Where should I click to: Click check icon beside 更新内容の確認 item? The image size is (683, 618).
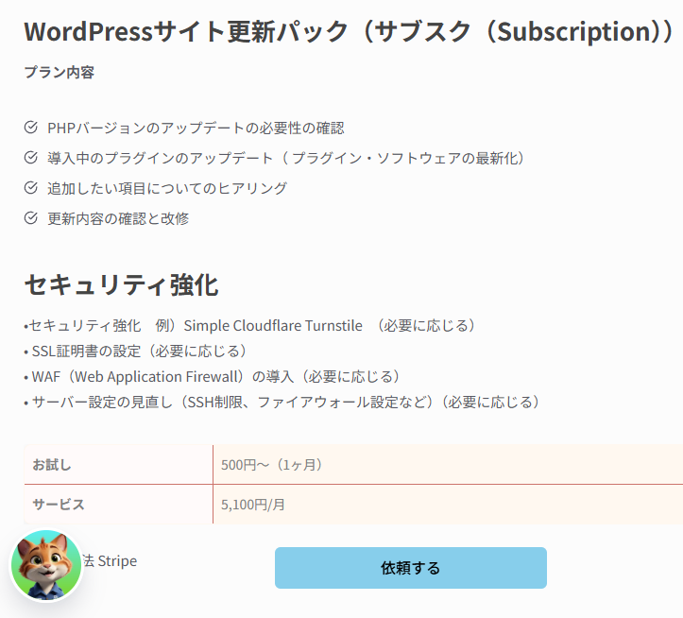tap(31, 218)
